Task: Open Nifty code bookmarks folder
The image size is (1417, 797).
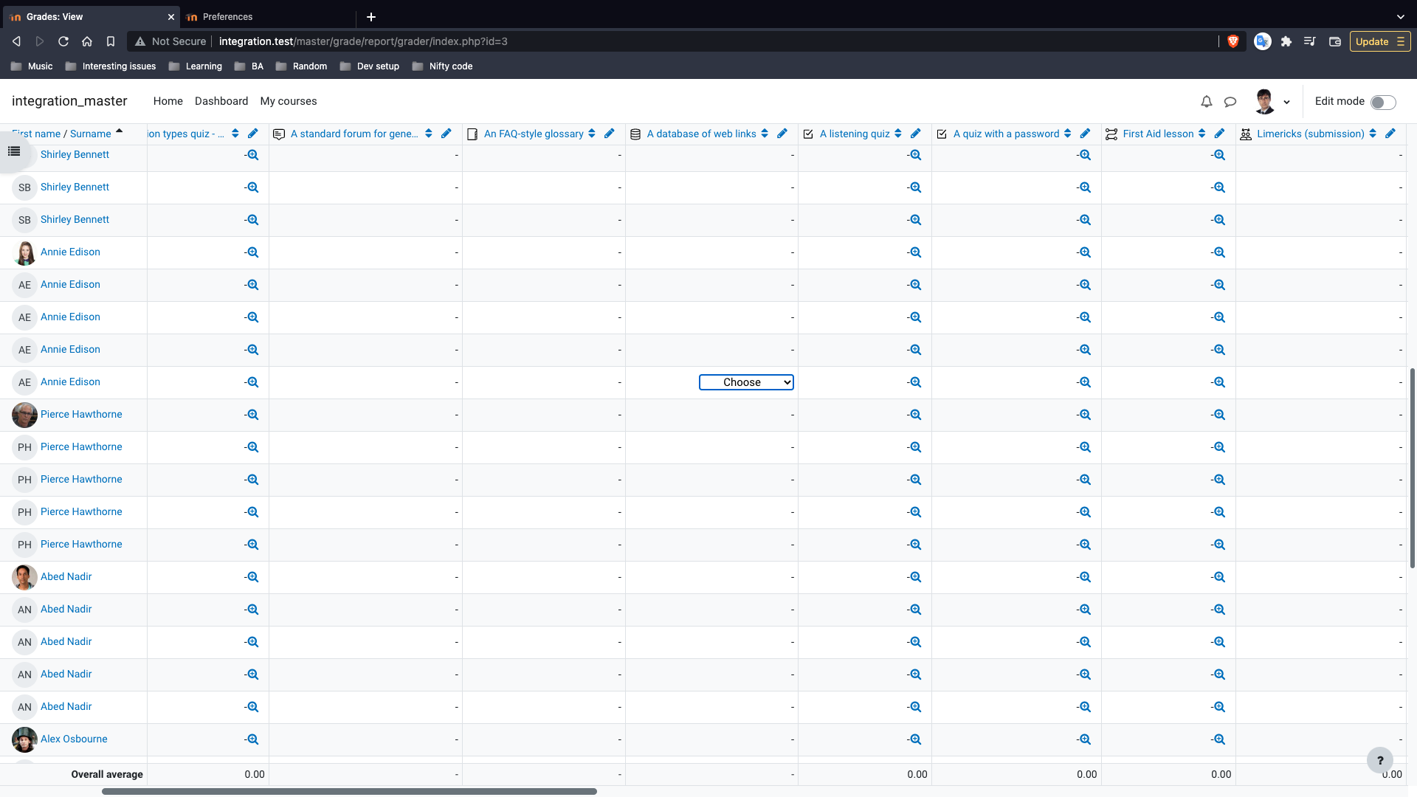Action: (442, 66)
